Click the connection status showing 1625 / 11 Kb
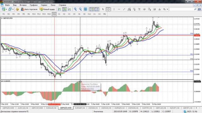 (x=191, y=111)
